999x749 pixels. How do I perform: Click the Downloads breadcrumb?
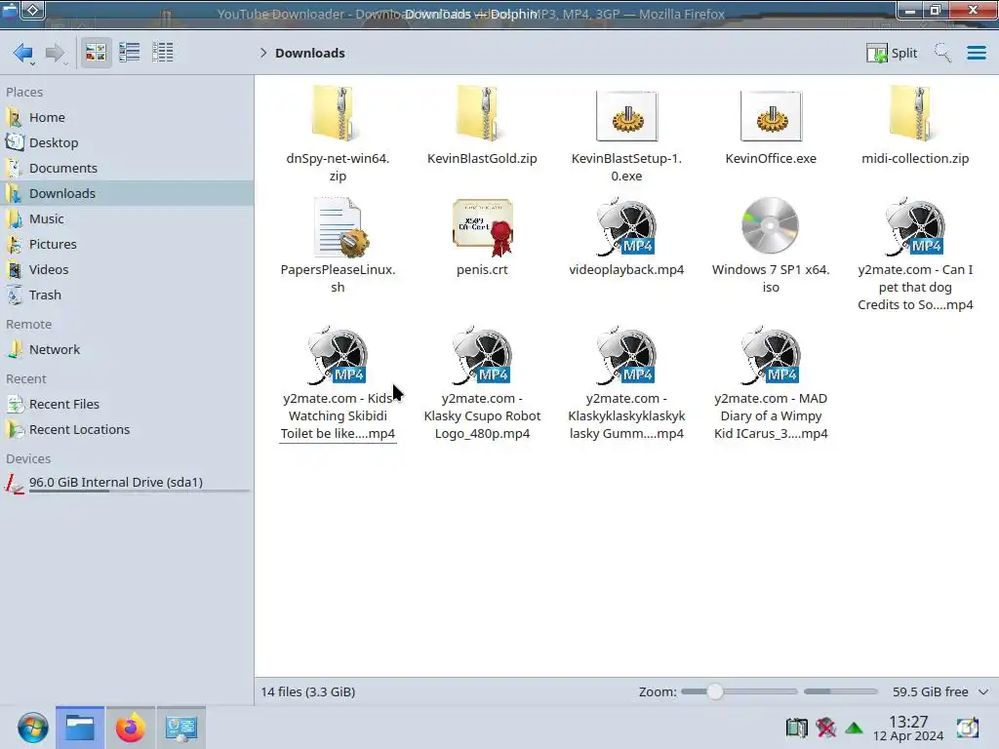point(309,53)
